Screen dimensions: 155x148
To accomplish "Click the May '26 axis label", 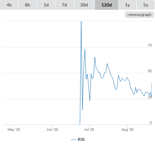I will 14,129.
